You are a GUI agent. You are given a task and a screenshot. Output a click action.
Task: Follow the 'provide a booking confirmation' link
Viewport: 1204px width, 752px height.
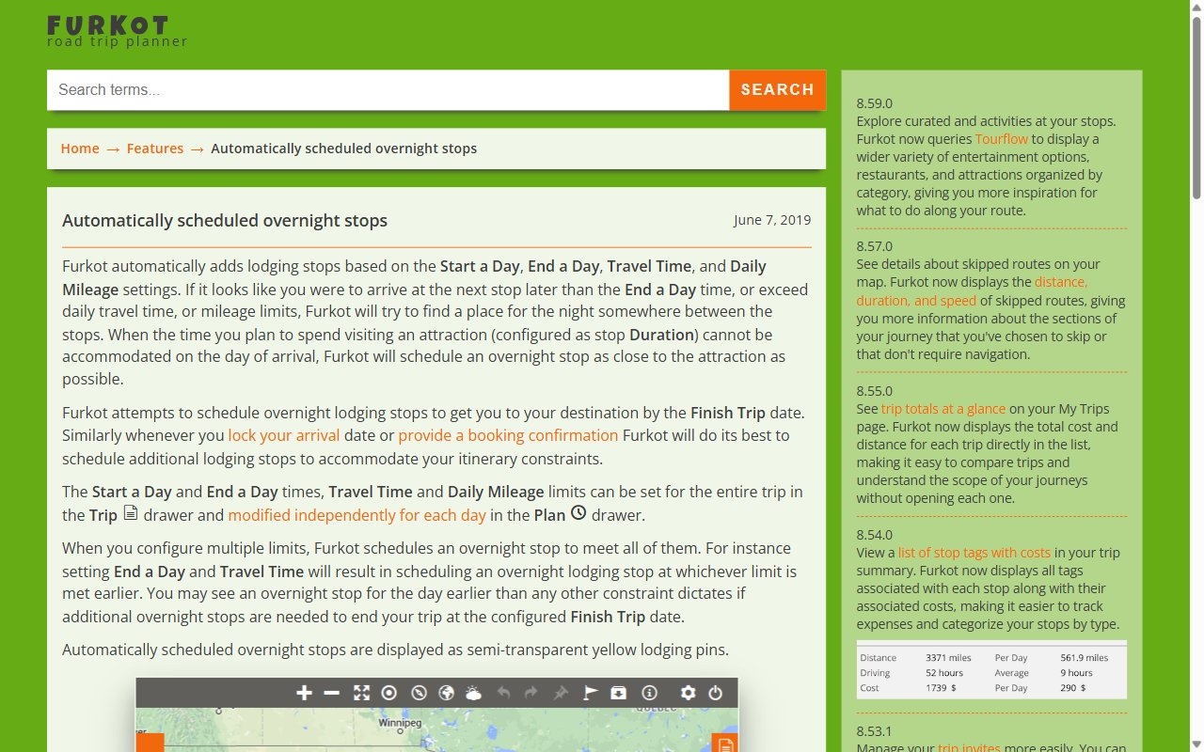point(508,435)
